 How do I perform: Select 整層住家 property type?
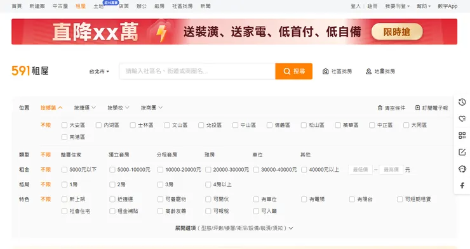click(x=71, y=155)
